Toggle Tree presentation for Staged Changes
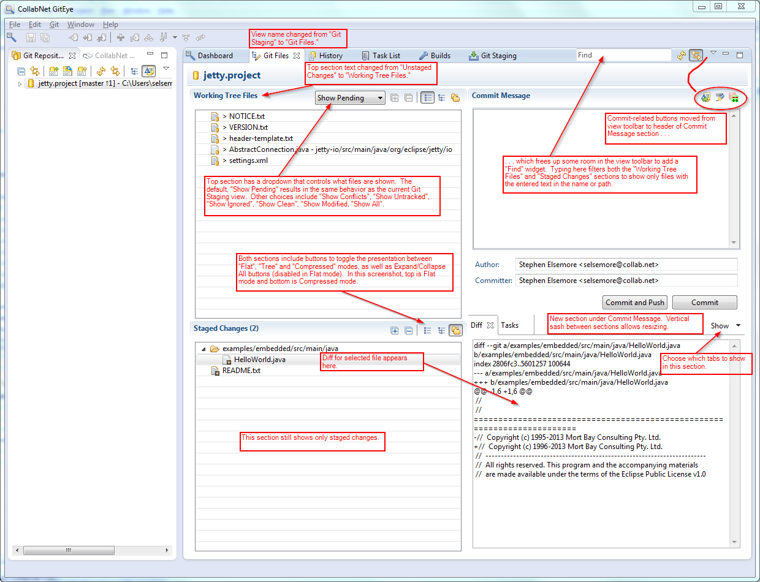Screen dimensions: 760x582 pos(441,330)
